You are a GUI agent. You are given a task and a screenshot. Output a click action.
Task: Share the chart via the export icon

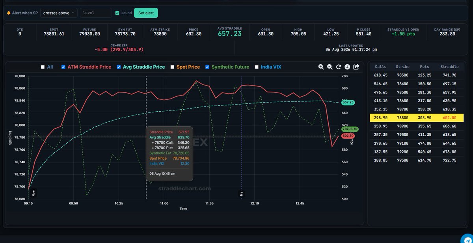[356, 67]
